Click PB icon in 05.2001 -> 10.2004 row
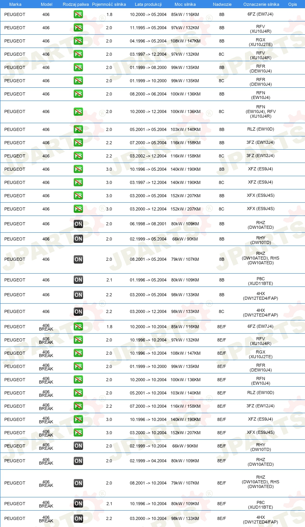The height and width of the screenshot is (527, 305). [x=78, y=393]
